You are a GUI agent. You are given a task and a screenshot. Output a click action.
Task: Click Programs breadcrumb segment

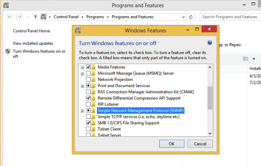click(x=95, y=17)
